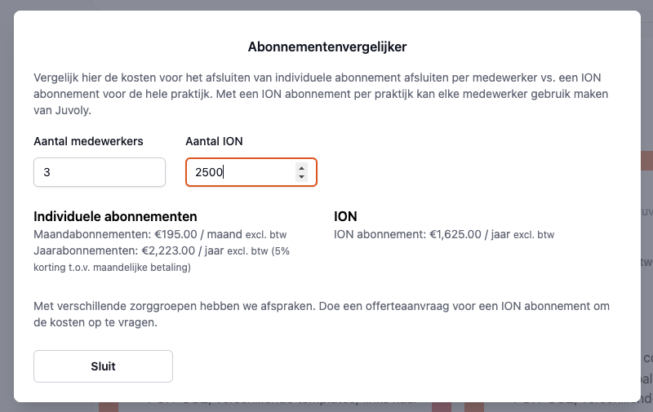The width and height of the screenshot is (653, 412).
Task: Click the ION abonnement €1,625.00 price line
Action: coord(443,234)
